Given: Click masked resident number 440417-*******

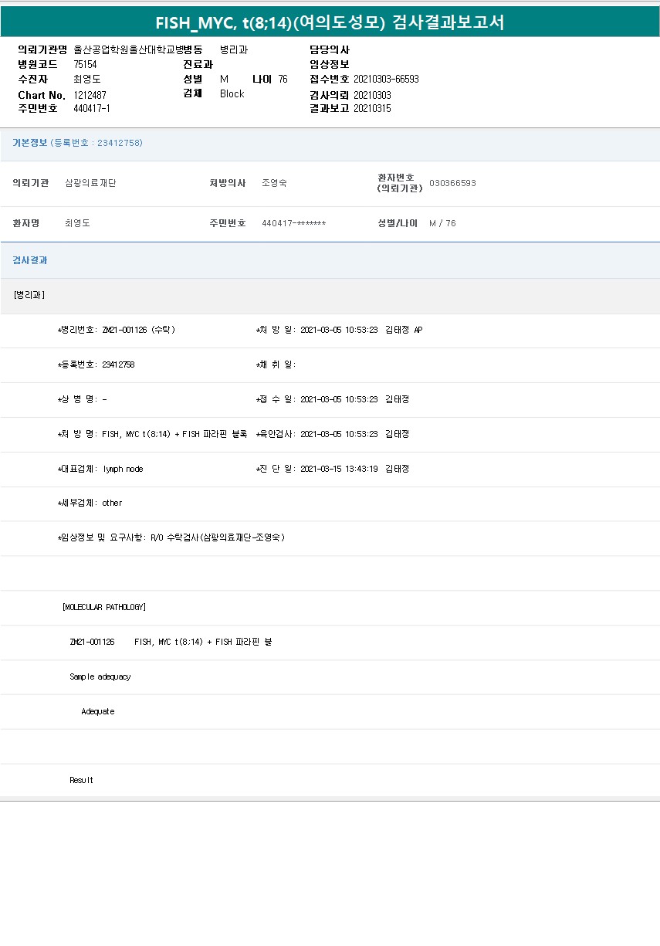Looking at the screenshot, I should tap(293, 223).
